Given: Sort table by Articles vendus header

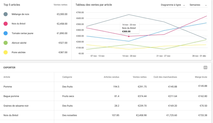Looking at the screenshot, I should click(111, 77).
